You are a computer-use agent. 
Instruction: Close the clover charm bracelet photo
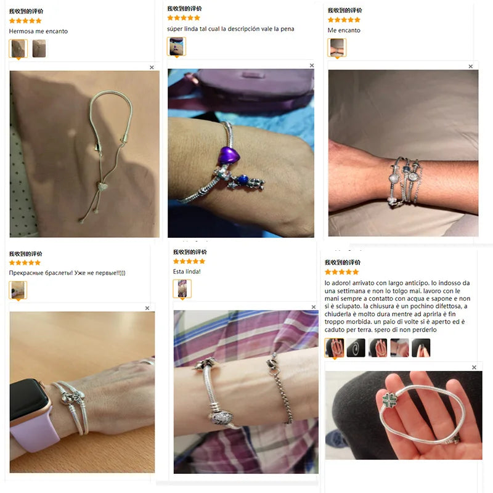pos(474,367)
